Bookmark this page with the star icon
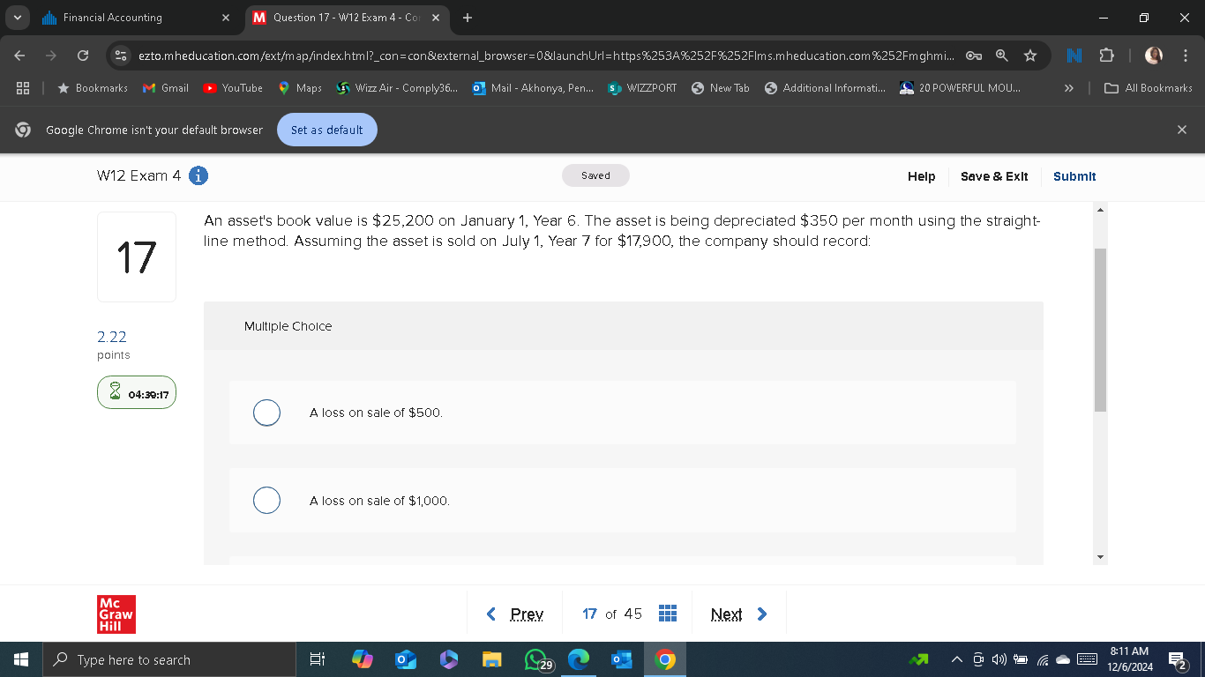The width and height of the screenshot is (1205, 677). 1029,56
